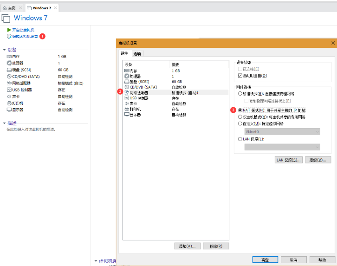Click the display icon in the sidebar
This screenshot has height=266, width=337.
point(9,110)
